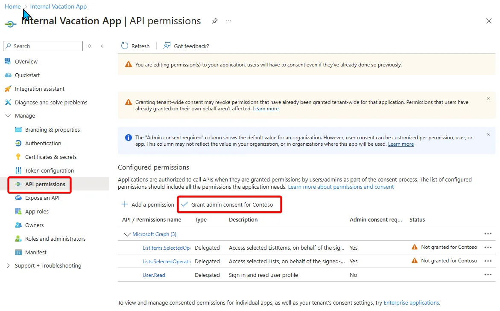The width and height of the screenshot is (500, 311).
Task: Open the User.Read permission link
Action: coord(154,275)
